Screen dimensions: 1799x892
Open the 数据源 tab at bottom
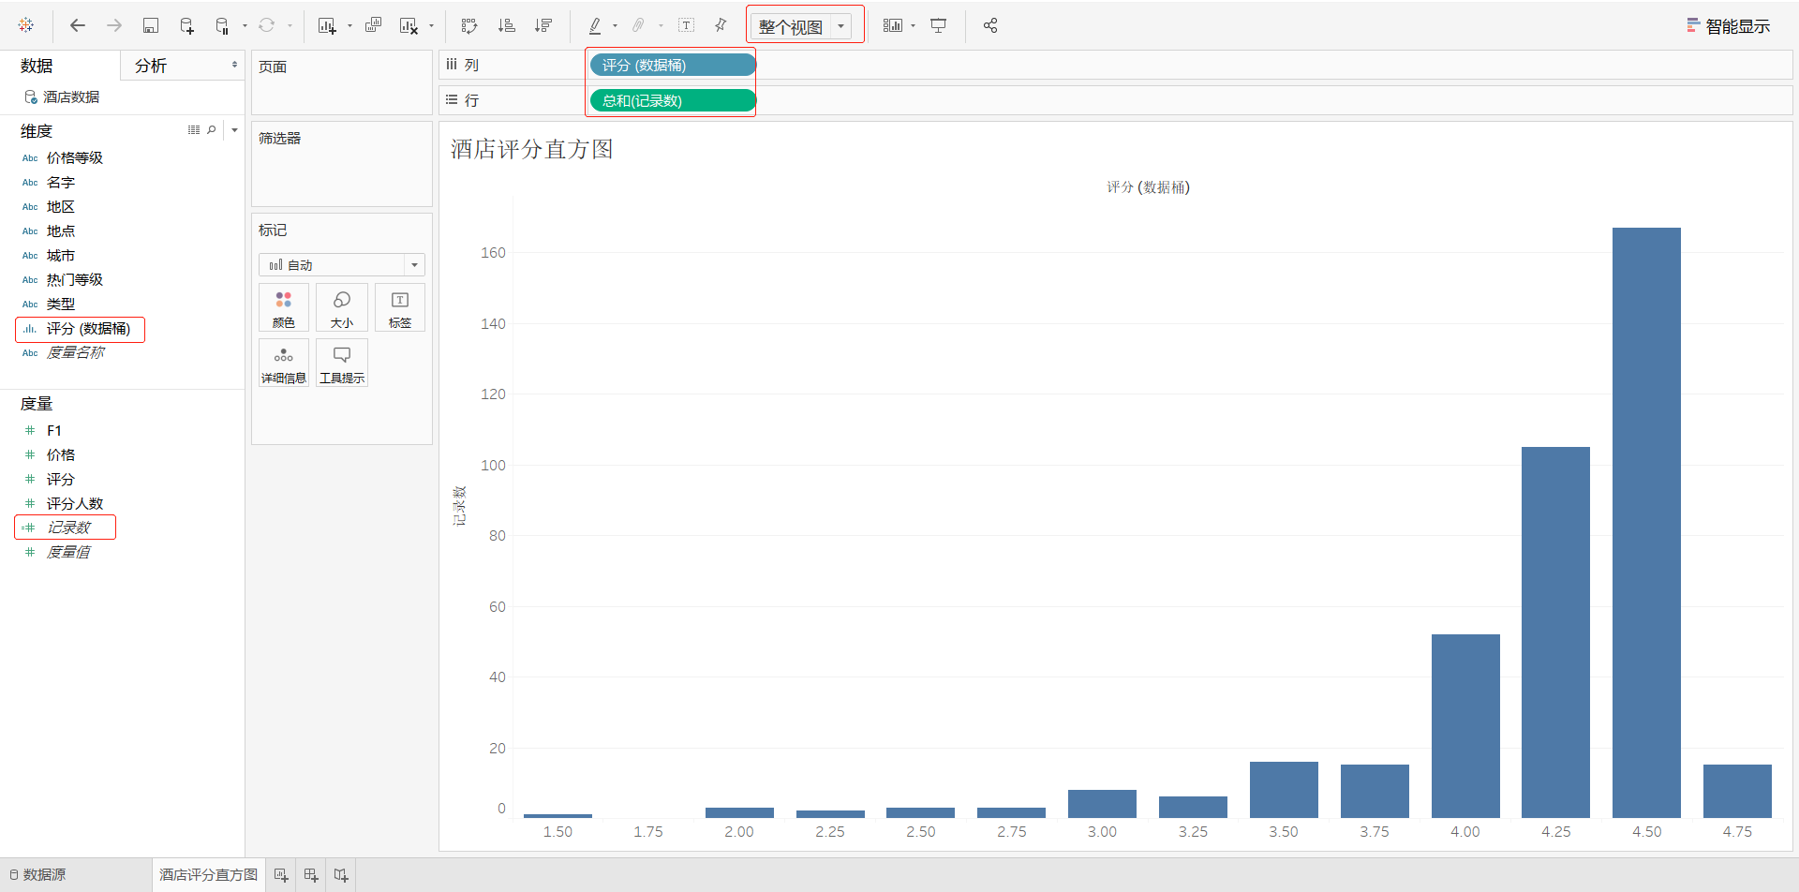(x=37, y=874)
